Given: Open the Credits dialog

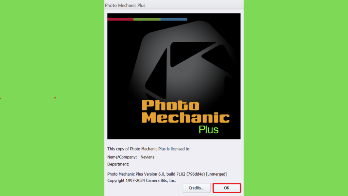Looking at the screenshot, I should 196,188.
